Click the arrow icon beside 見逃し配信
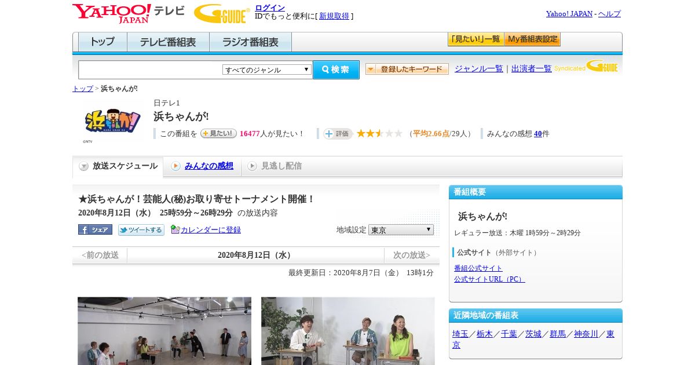The image size is (695, 365). (x=252, y=166)
